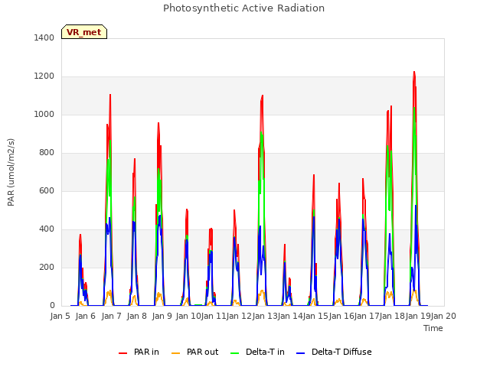This screenshot has height=367, width=490.
Task: Click the blue Delta-T Diffuse legend swatch
Action: point(301,353)
